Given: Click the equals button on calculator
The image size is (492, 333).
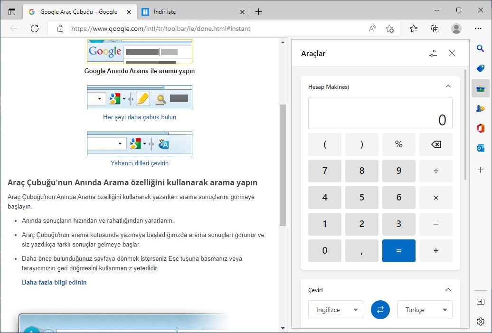Looking at the screenshot, I should [x=399, y=251].
